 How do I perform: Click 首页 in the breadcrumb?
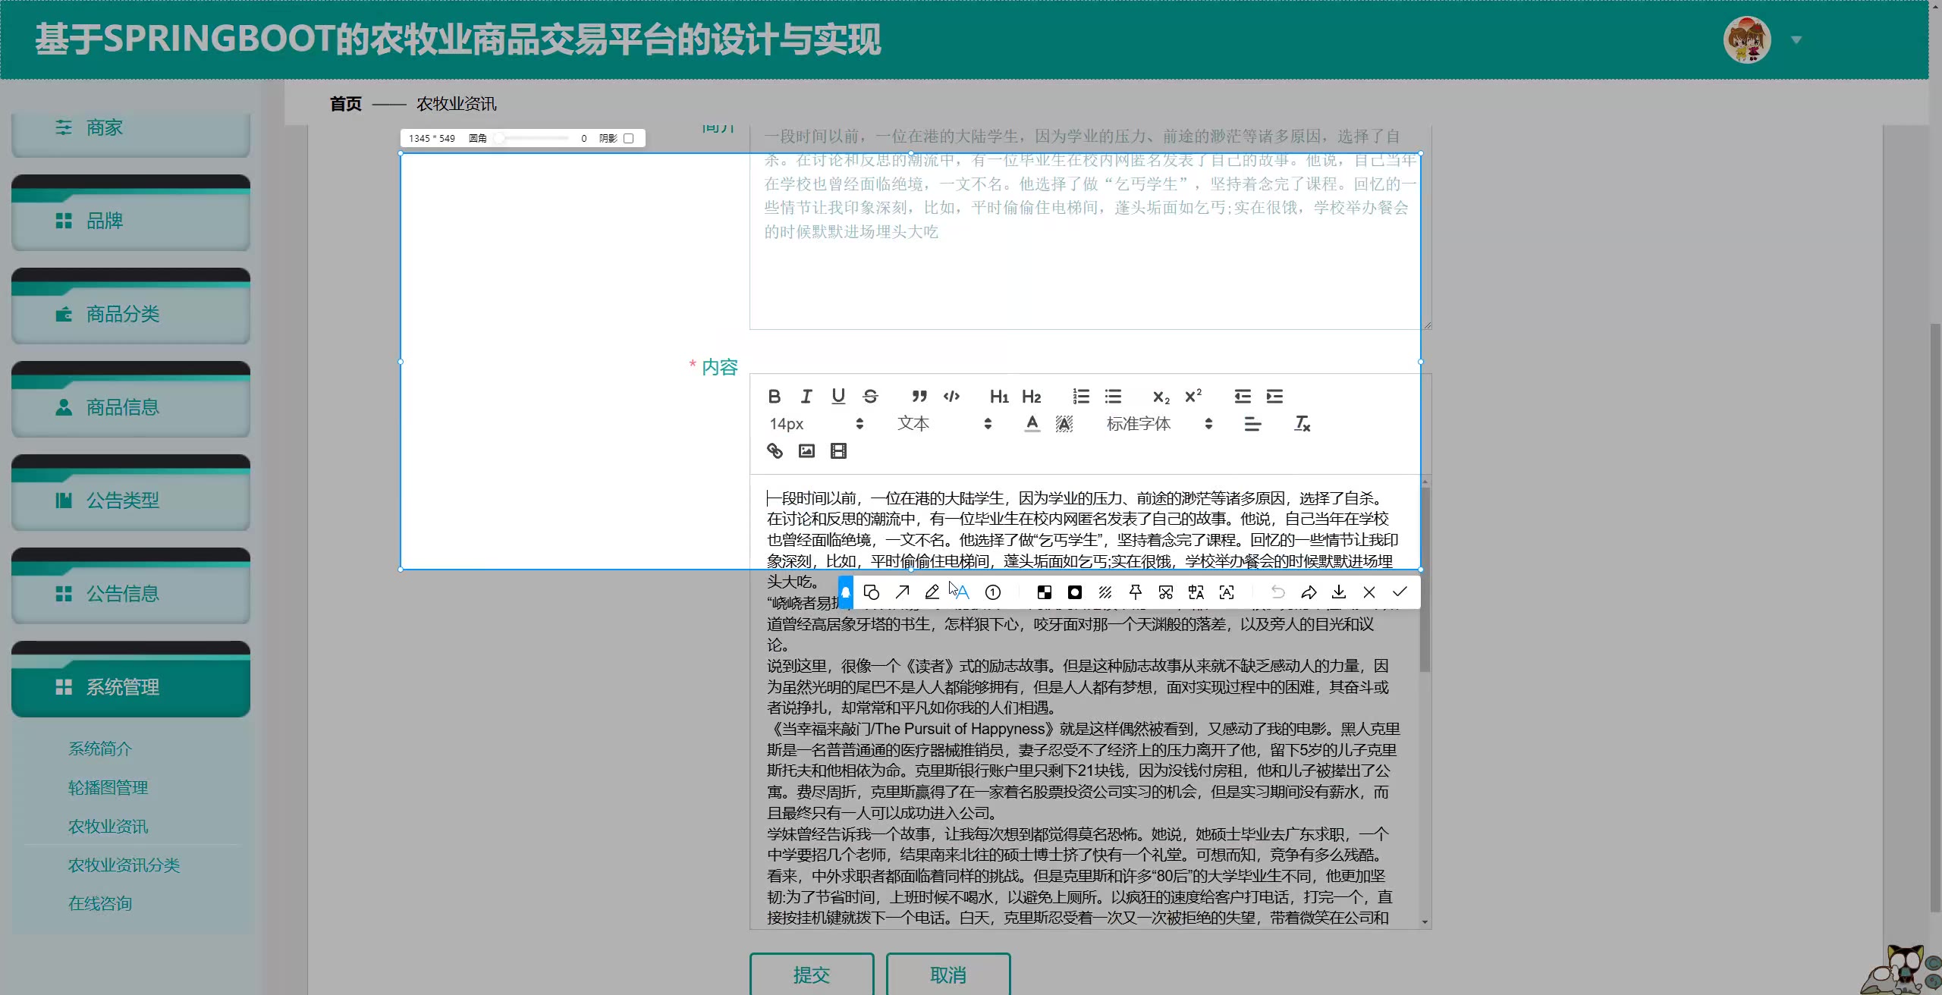click(x=346, y=104)
